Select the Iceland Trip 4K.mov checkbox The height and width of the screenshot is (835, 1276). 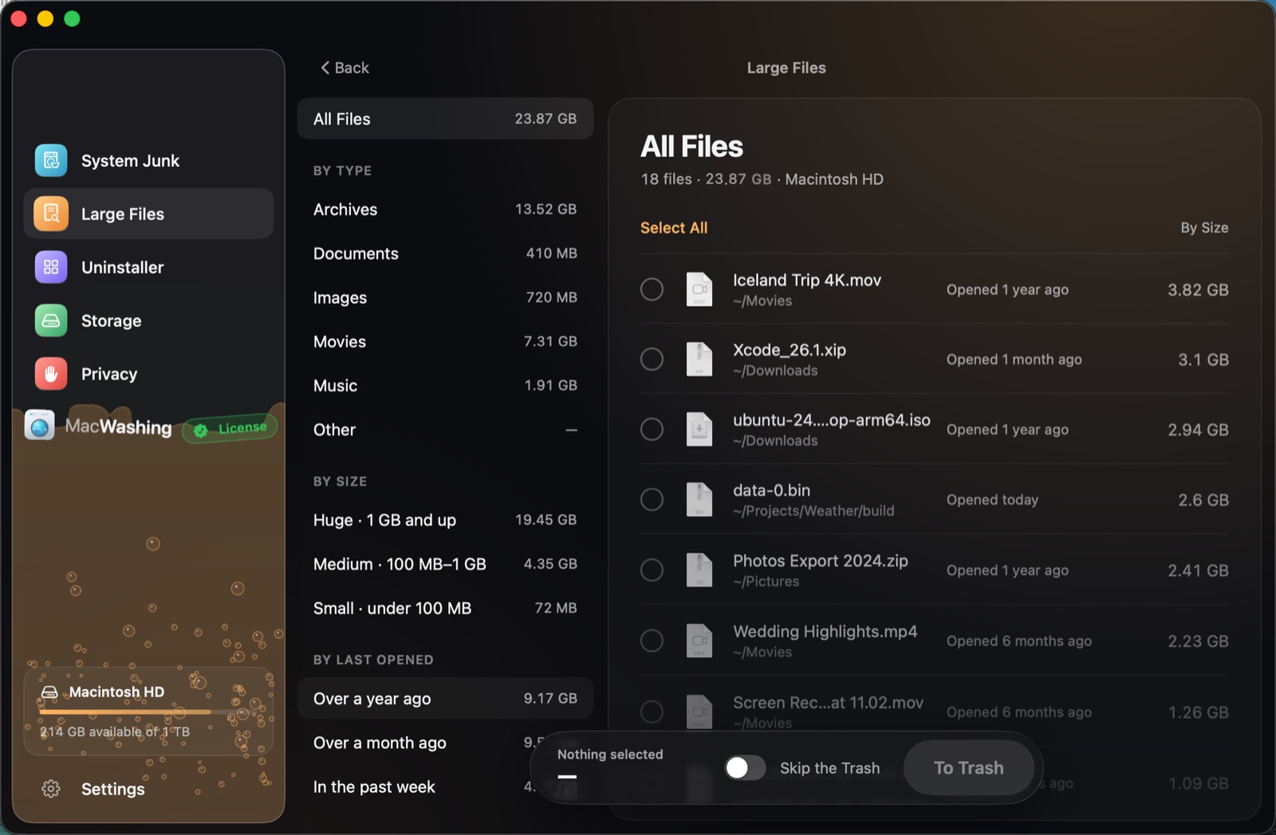coord(652,289)
